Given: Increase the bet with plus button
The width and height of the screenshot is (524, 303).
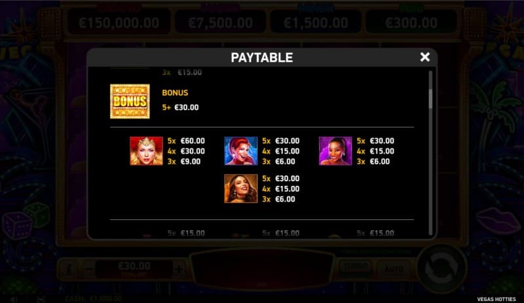Looking at the screenshot, I should pos(179,268).
